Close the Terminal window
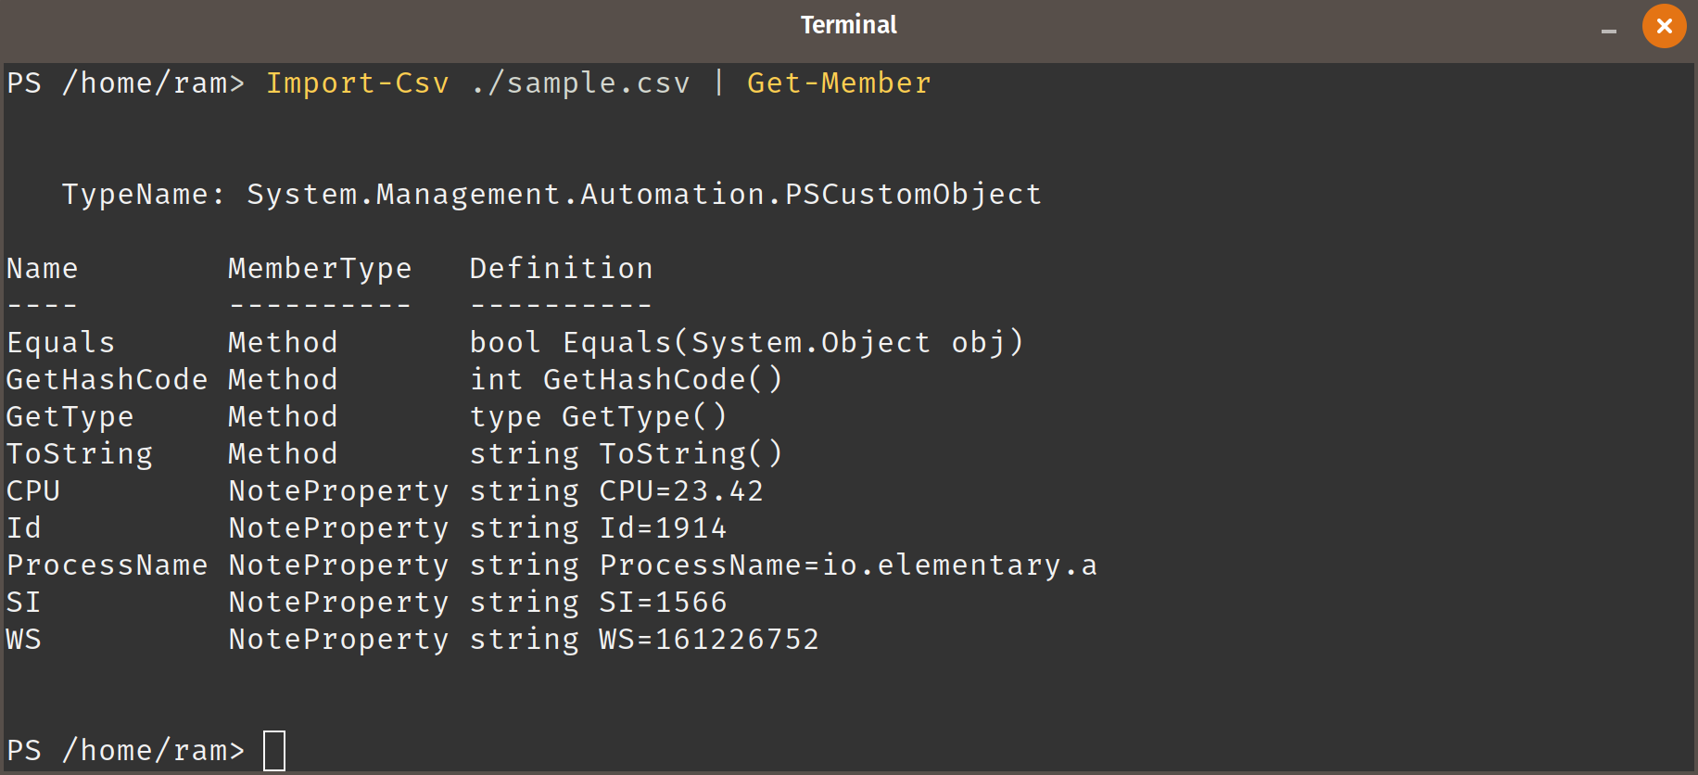This screenshot has height=775, width=1698. [x=1664, y=26]
